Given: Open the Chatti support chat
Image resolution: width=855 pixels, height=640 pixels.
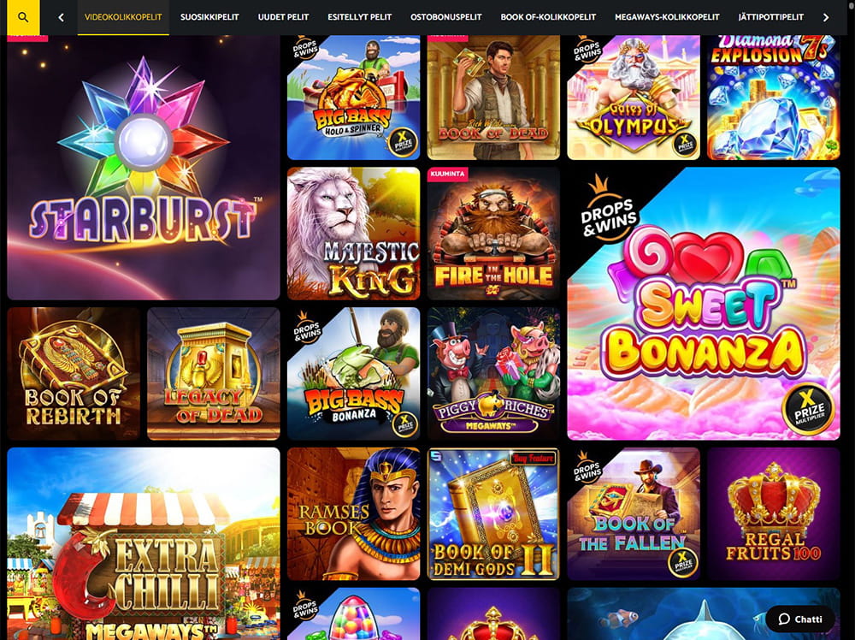Looking at the screenshot, I should pyautogui.click(x=800, y=619).
